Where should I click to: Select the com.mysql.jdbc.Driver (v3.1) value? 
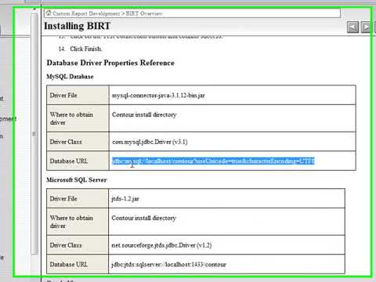click(150, 142)
